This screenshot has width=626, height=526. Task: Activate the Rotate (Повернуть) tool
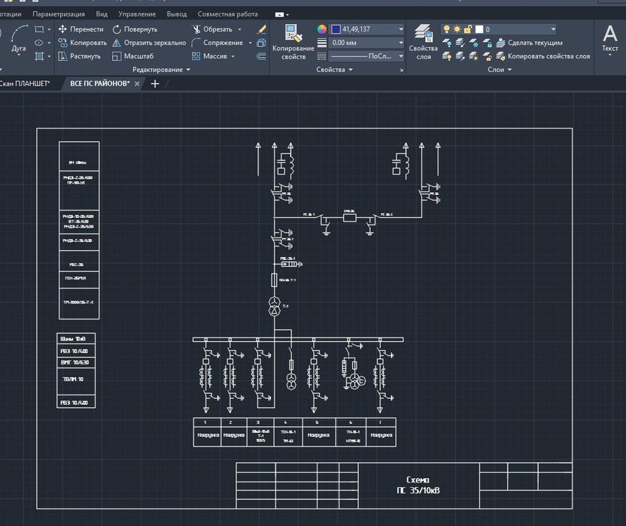[x=135, y=29]
